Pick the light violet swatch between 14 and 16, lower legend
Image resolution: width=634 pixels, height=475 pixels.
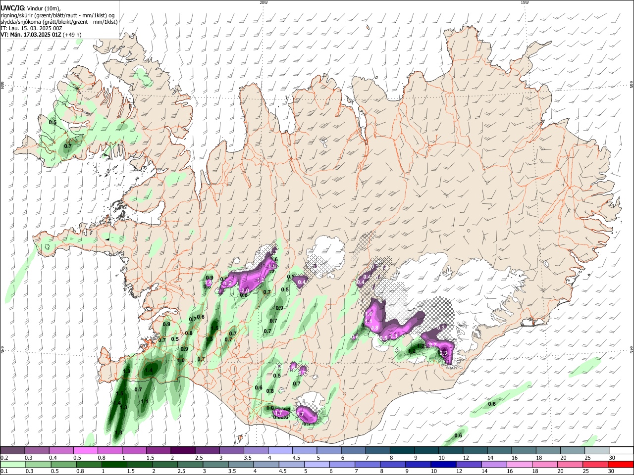(494, 464)
